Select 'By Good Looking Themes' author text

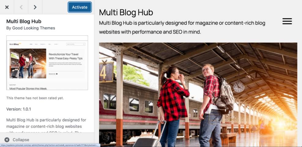31,28
